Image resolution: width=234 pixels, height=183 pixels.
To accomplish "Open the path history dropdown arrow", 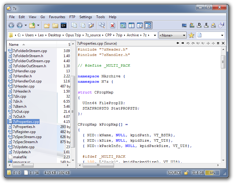I will pos(155,35).
